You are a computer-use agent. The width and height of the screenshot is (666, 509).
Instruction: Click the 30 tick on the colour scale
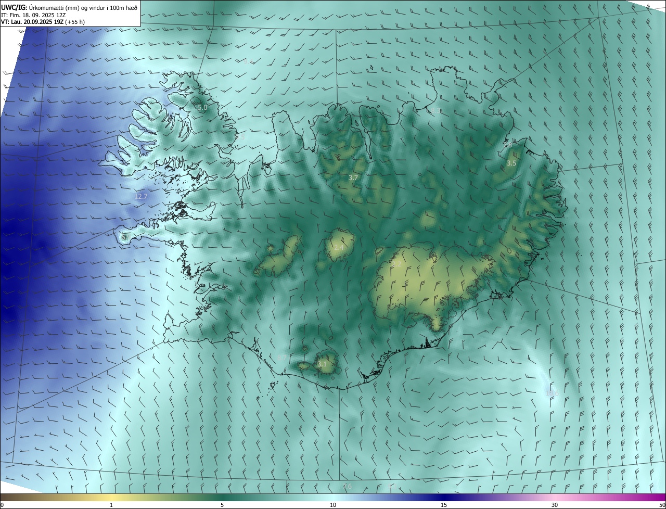click(x=555, y=505)
